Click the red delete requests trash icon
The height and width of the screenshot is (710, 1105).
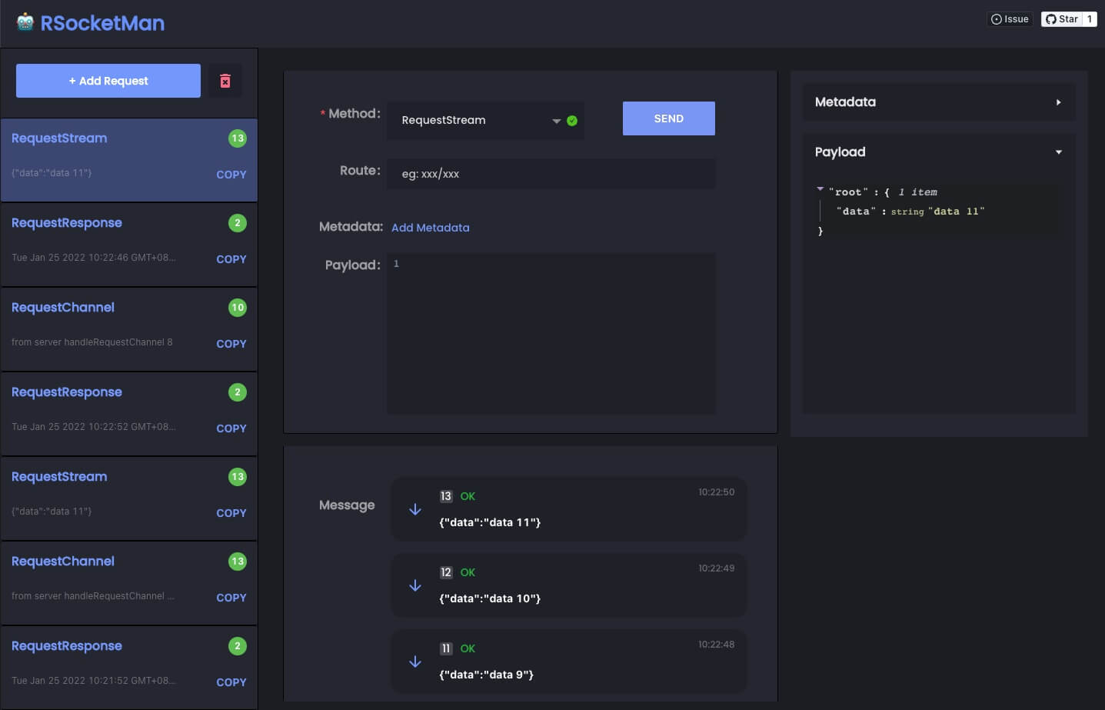coord(225,81)
